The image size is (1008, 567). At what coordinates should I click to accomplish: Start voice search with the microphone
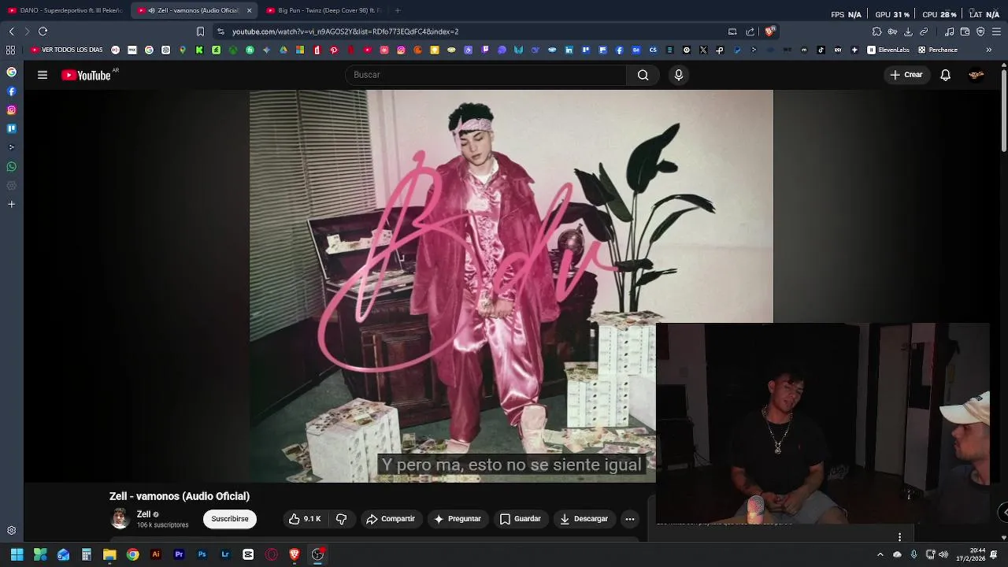point(679,75)
